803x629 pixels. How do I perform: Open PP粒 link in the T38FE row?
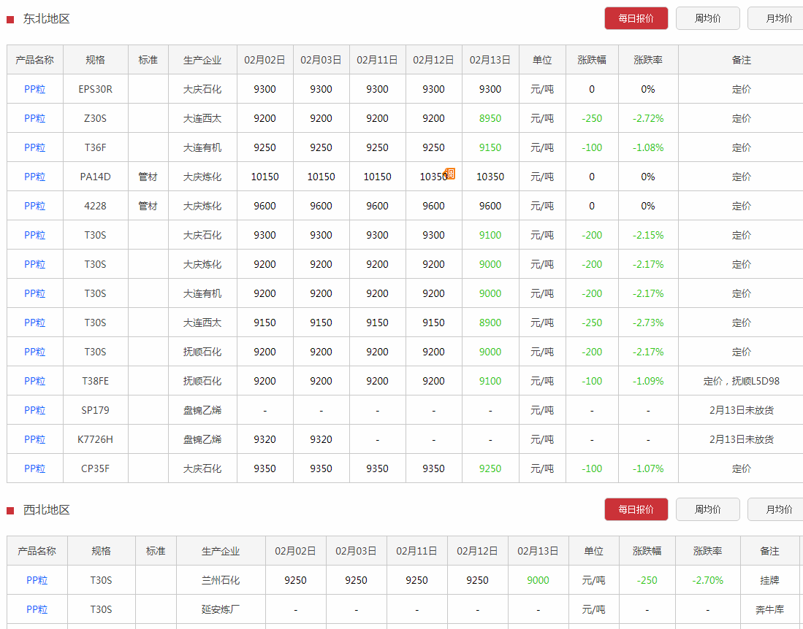(x=35, y=381)
